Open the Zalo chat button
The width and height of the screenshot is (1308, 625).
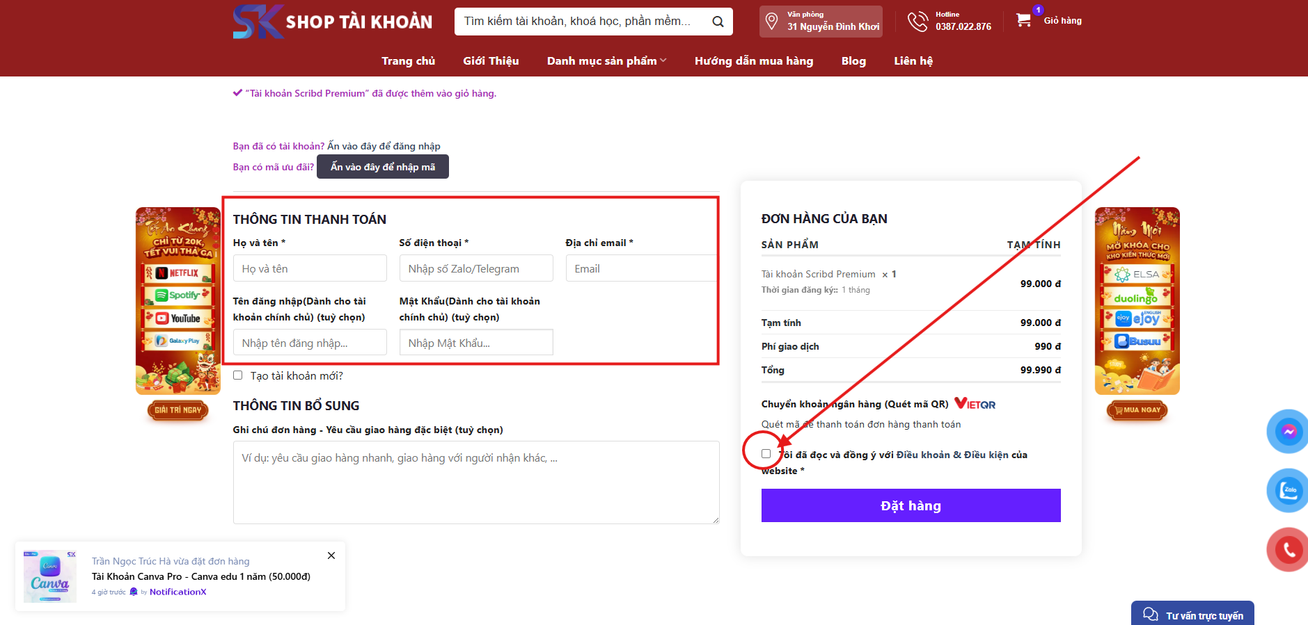tap(1289, 490)
